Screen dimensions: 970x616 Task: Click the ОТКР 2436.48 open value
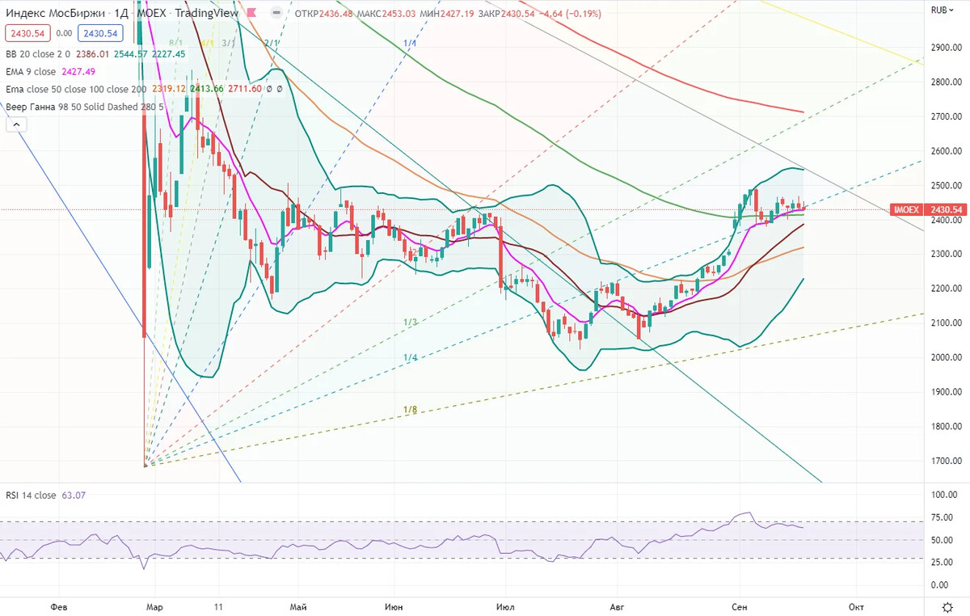(325, 13)
